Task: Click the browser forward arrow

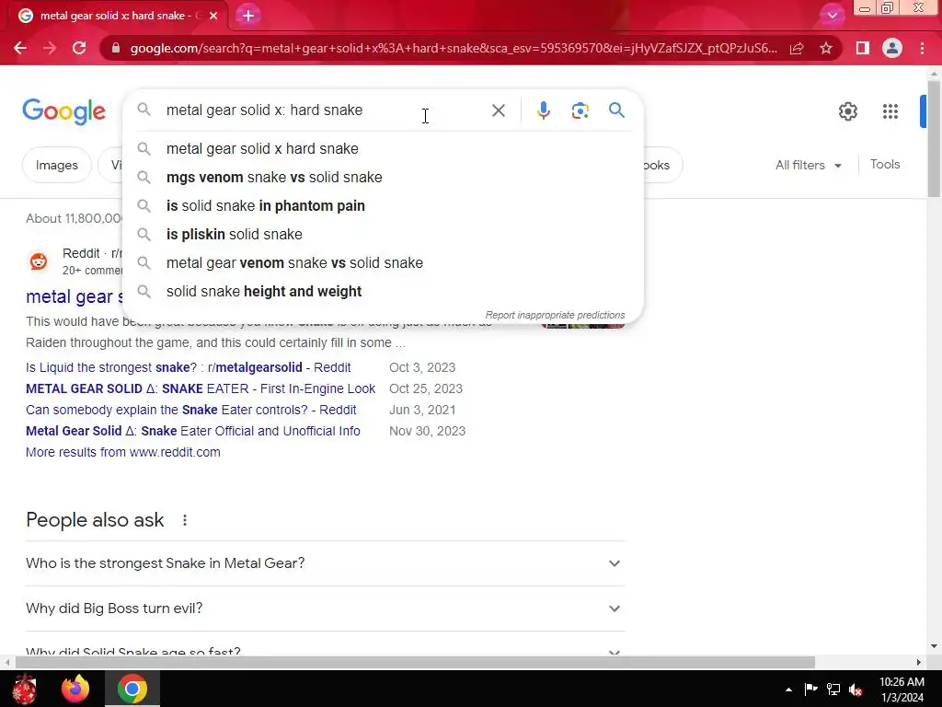Action: coord(50,48)
